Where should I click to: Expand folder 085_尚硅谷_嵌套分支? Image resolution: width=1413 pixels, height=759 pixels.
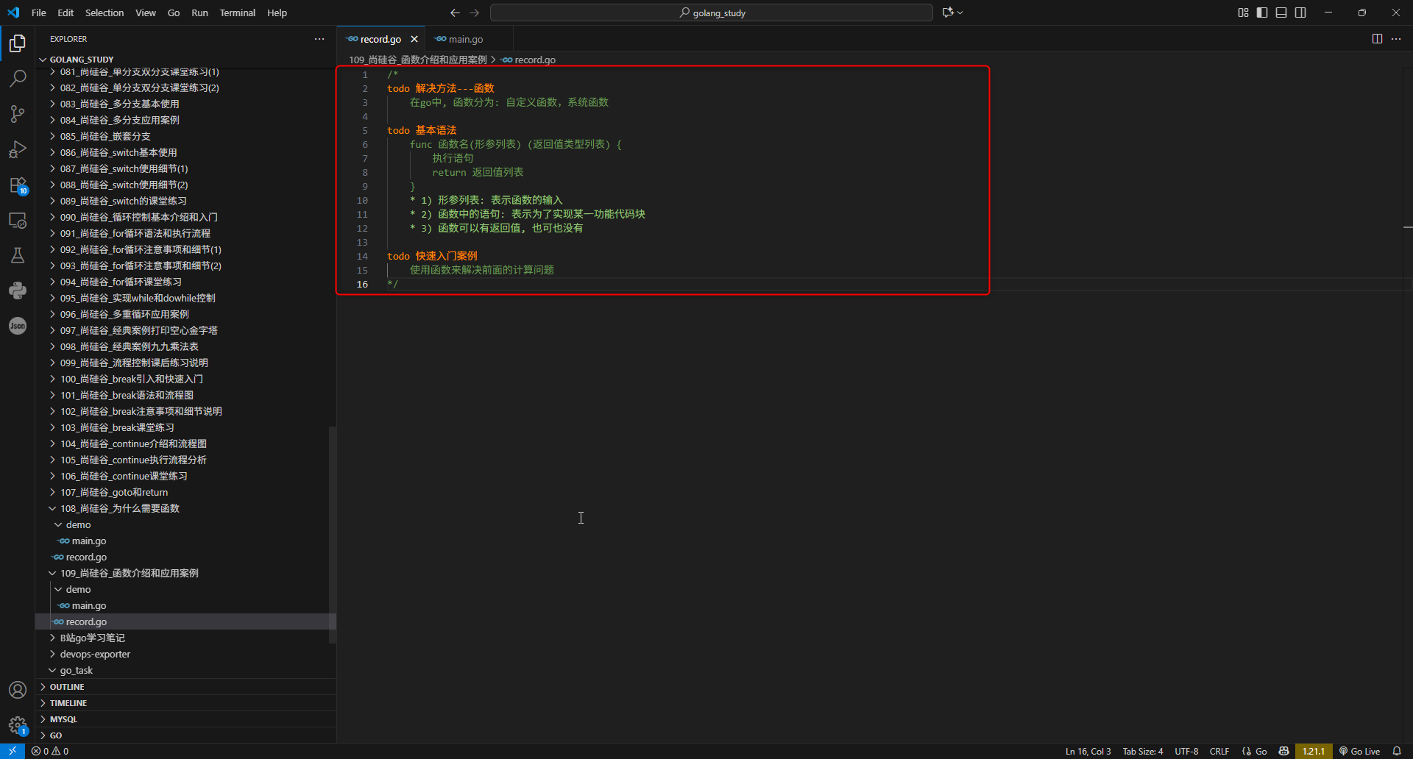coord(185,136)
